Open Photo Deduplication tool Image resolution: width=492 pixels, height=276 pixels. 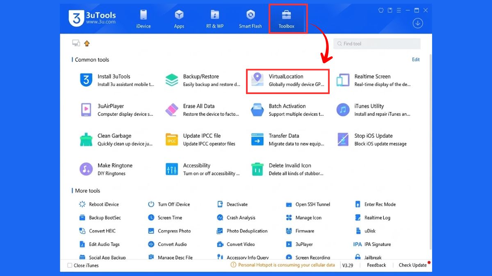[242, 231]
